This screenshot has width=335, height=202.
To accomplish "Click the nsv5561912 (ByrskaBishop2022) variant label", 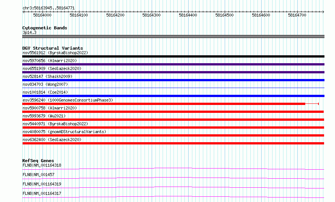I will pos(55,53).
